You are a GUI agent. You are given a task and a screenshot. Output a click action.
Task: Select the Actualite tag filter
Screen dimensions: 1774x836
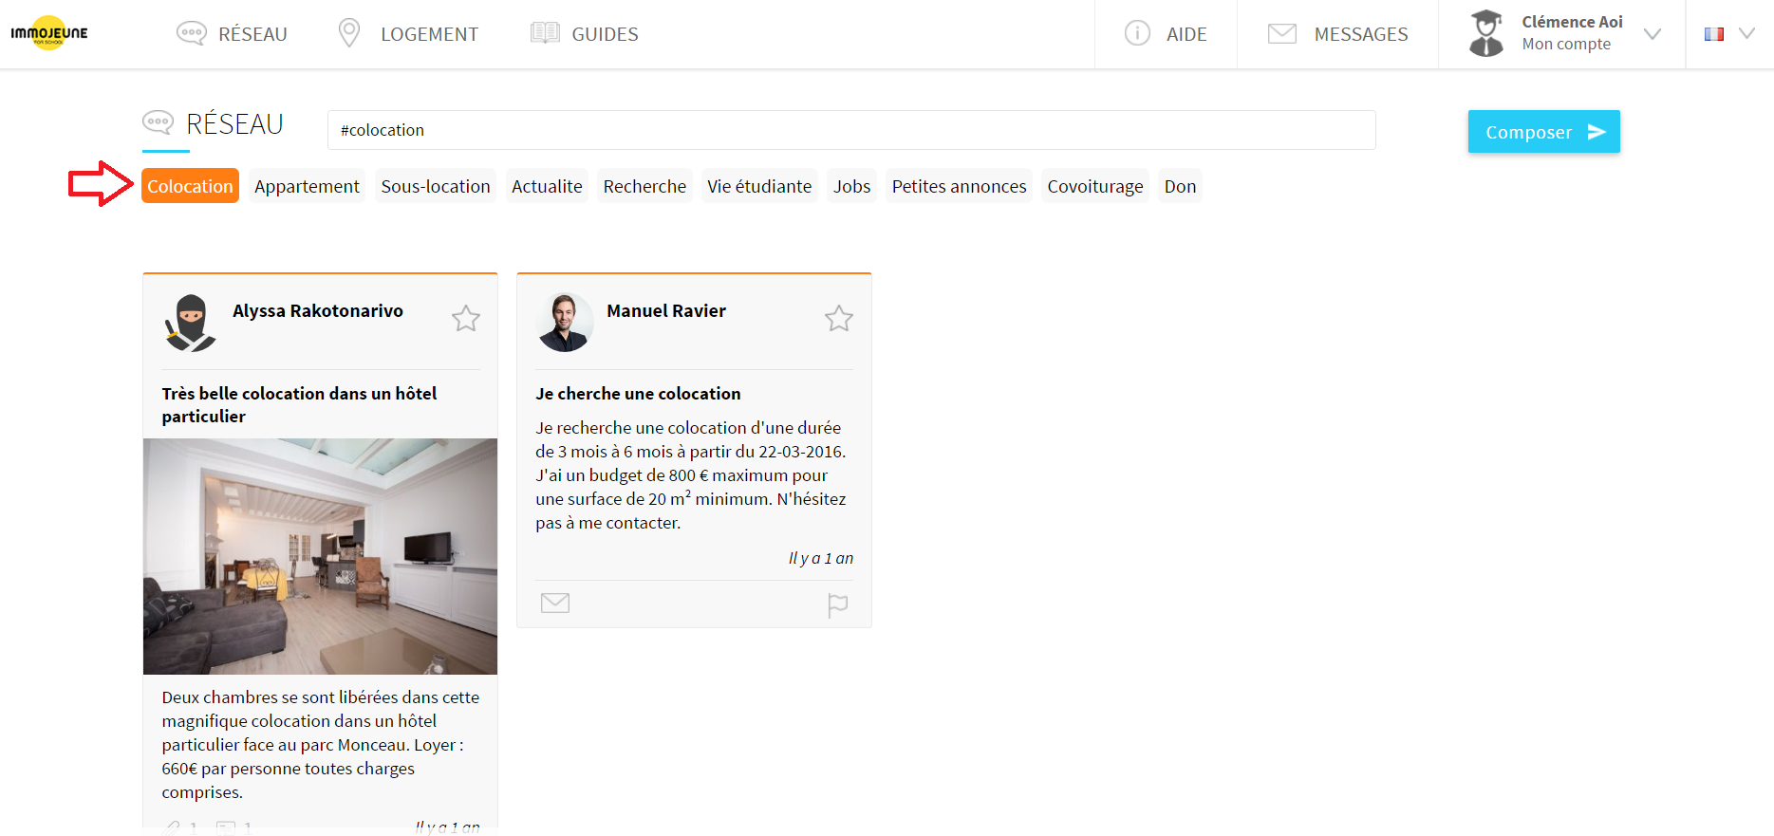(547, 186)
